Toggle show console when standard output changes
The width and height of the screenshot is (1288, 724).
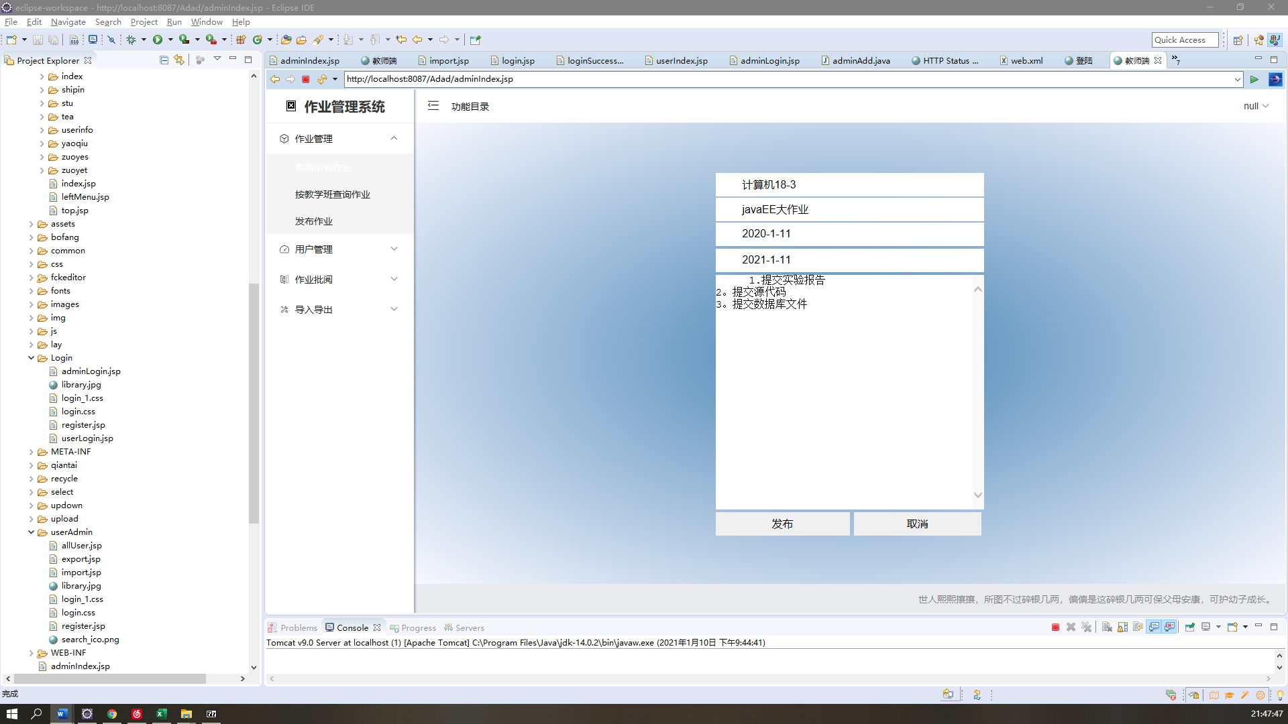tap(1154, 627)
